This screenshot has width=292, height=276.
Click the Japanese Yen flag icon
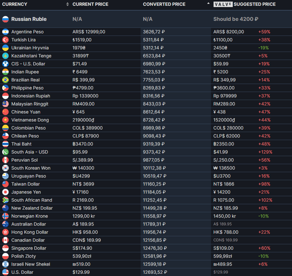point(5,192)
